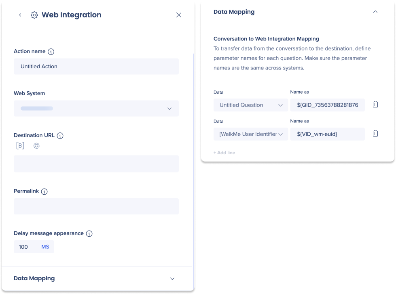Image resolution: width=396 pixels, height=294 pixels.
Task: Open the Untitled Question data dropdown
Action: tap(251, 105)
